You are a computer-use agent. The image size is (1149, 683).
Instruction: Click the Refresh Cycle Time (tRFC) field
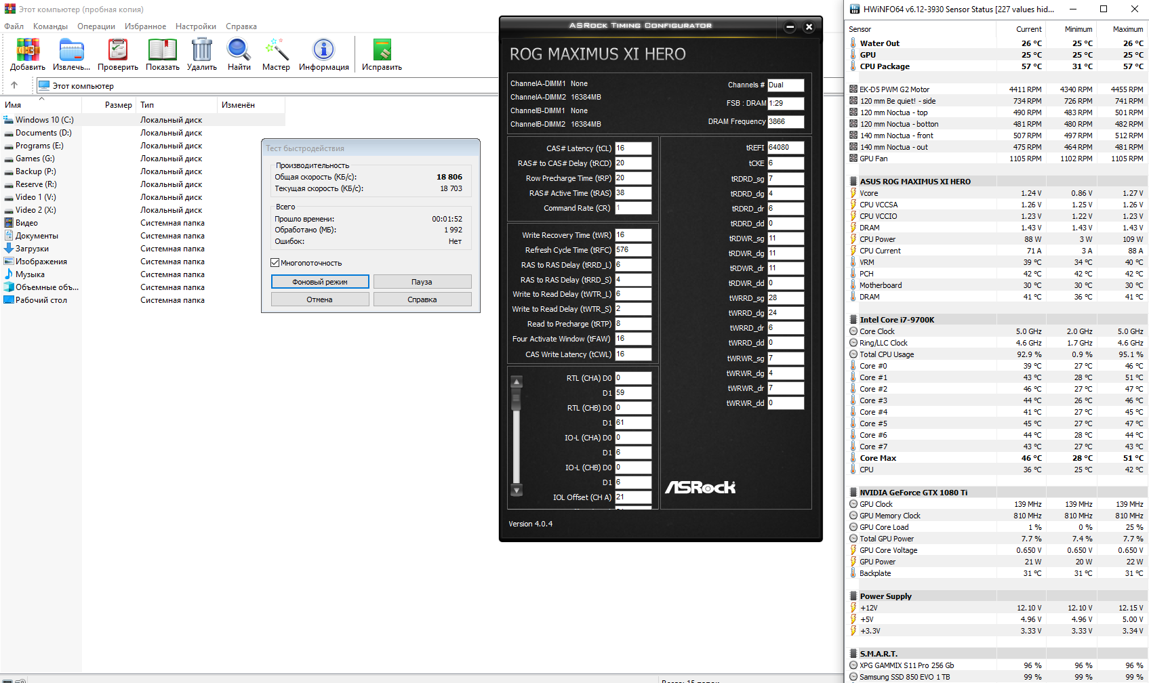coord(633,250)
